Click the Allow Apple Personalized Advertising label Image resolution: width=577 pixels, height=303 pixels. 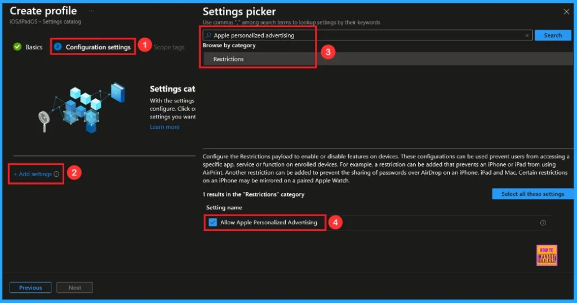269,222
